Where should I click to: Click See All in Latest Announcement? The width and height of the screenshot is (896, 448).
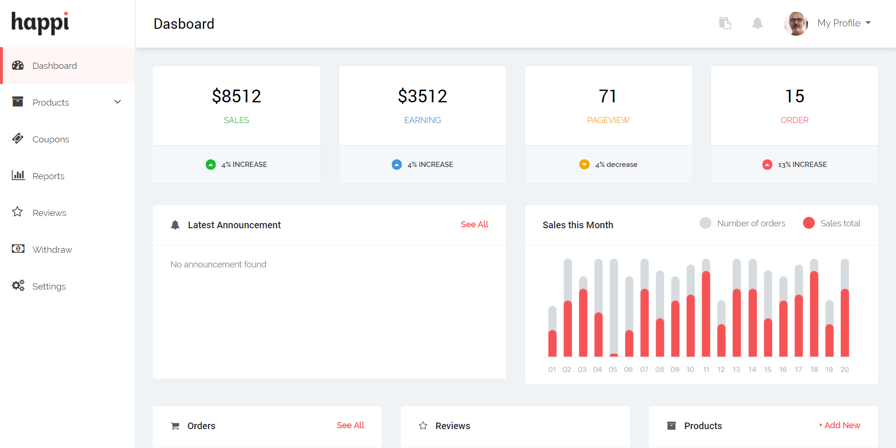click(x=474, y=224)
